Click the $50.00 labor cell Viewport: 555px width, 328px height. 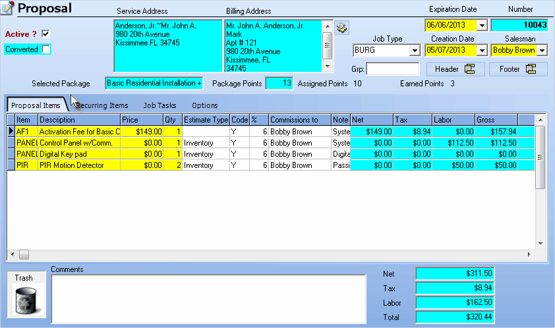click(453, 165)
